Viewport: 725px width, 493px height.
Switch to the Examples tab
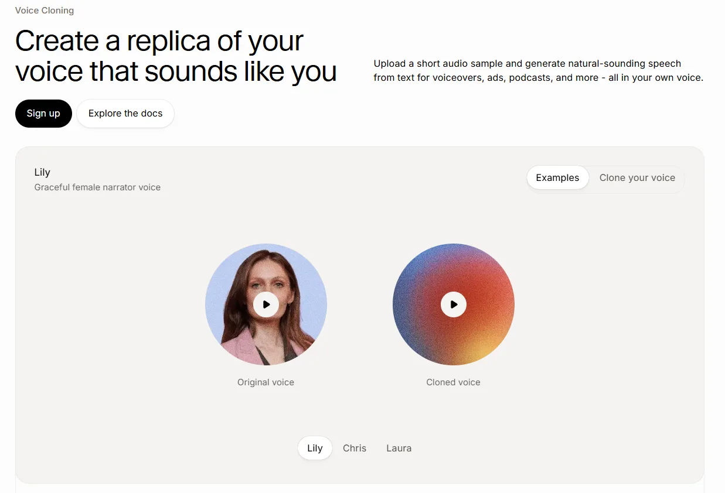point(557,177)
